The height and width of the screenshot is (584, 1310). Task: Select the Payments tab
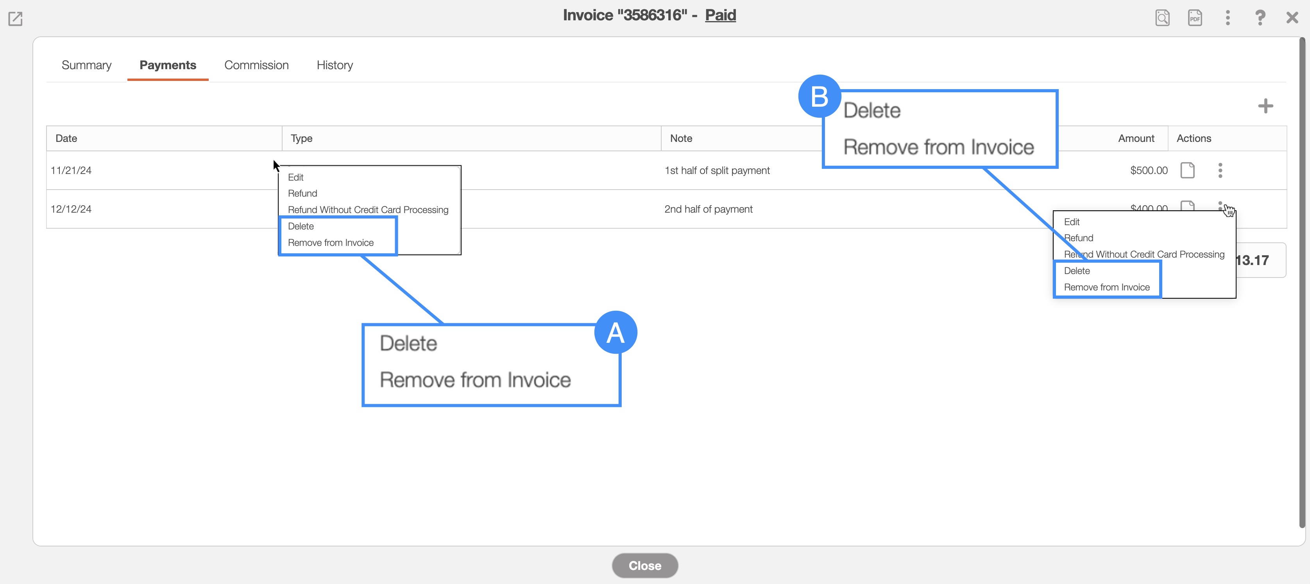(x=168, y=65)
